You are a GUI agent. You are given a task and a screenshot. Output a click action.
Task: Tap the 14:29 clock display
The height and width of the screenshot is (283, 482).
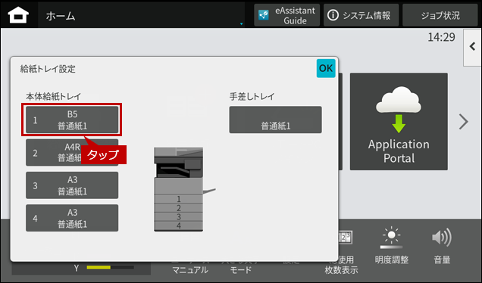(x=441, y=37)
